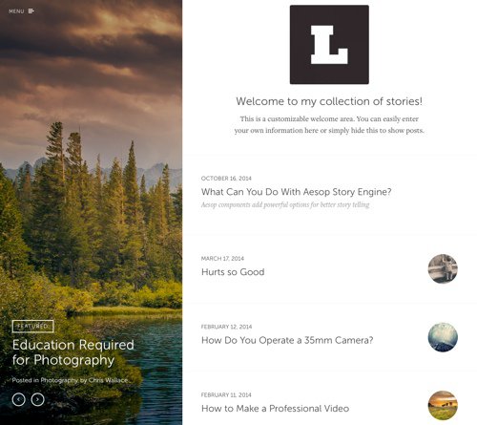Open What Can You Do With Aesop Story Engine?
Image resolution: width=477 pixels, height=425 pixels.
296,192
